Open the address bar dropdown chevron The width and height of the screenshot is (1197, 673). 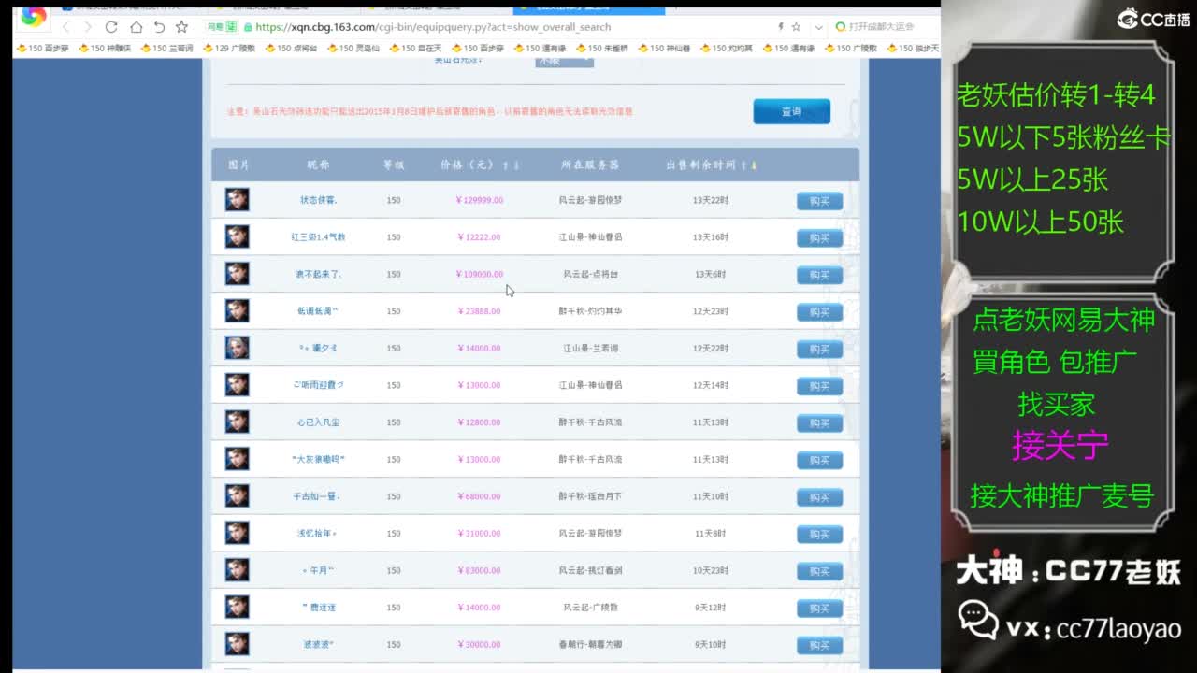click(x=819, y=28)
